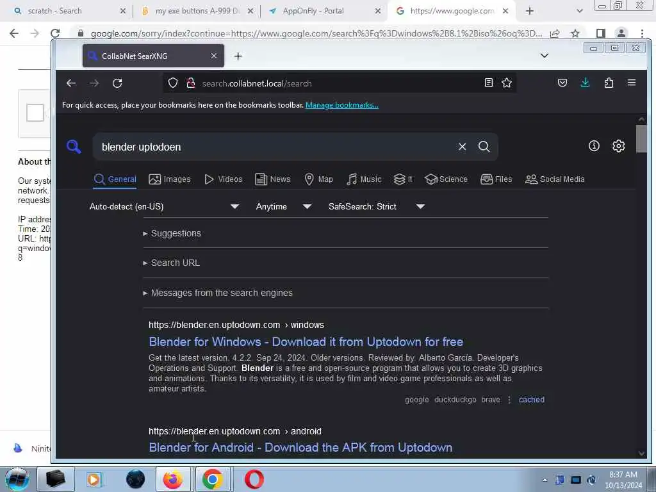Open the Firefox hamburger menu
Image resolution: width=656 pixels, height=492 pixels.
click(x=632, y=83)
